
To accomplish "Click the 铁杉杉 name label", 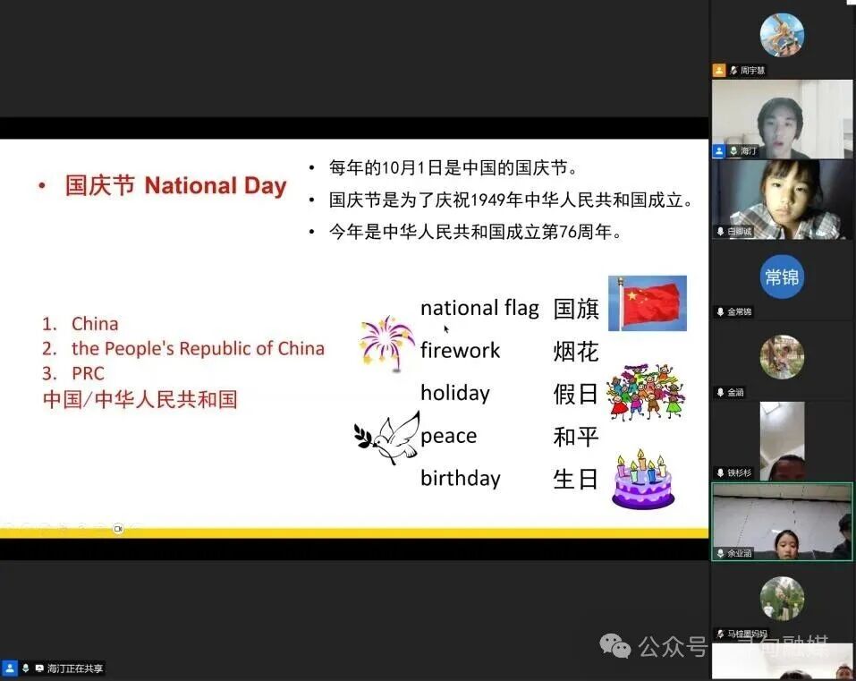I will coord(740,472).
